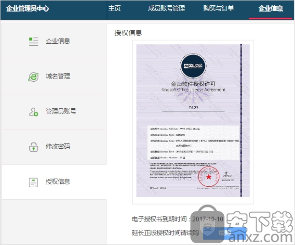This screenshot has width=295, height=245.
Task: Click the D123 name on certificate
Action: coord(193,108)
